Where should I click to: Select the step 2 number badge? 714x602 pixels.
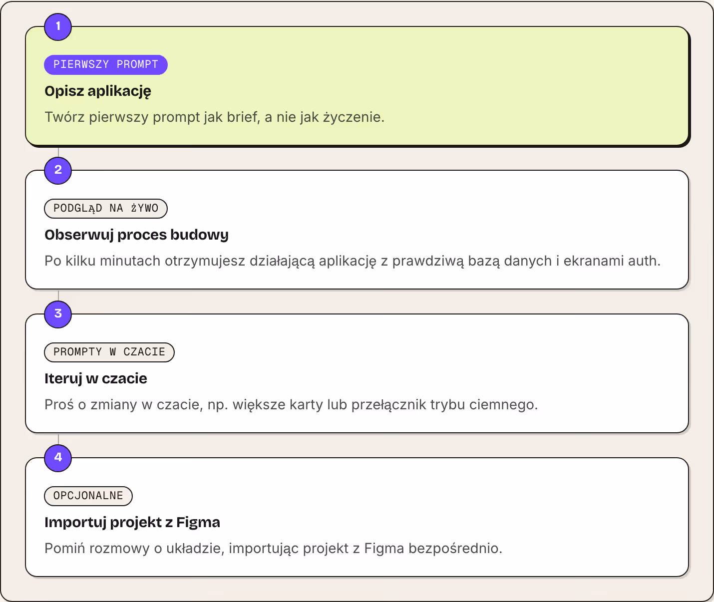(x=58, y=170)
